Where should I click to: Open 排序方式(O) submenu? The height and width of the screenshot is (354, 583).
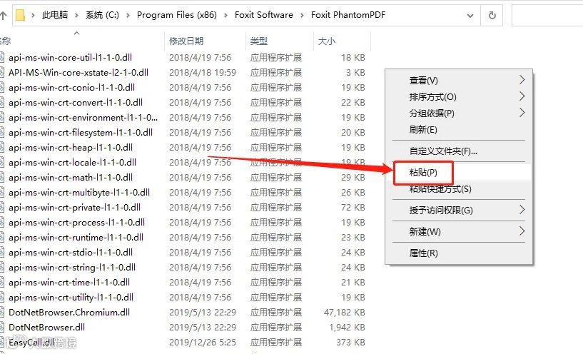459,96
